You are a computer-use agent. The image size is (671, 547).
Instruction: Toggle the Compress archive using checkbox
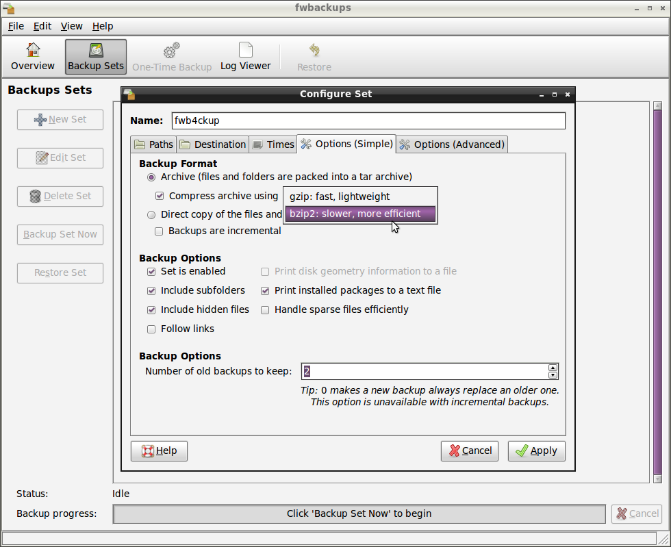click(x=160, y=196)
